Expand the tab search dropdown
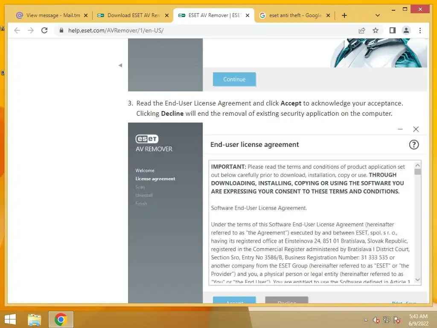This screenshot has width=437, height=328. click(377, 15)
